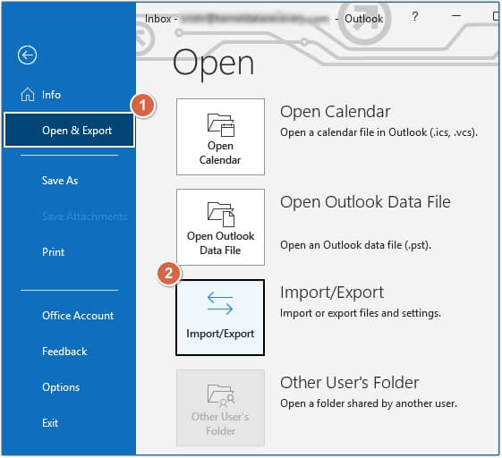Open the Info page
Screen dimensions: 502x458
pyautogui.click(x=51, y=95)
